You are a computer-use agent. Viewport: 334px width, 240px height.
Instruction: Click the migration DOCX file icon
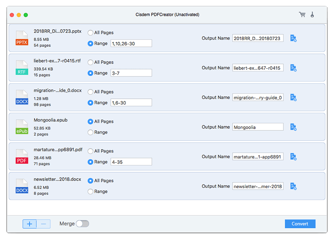(x=22, y=97)
